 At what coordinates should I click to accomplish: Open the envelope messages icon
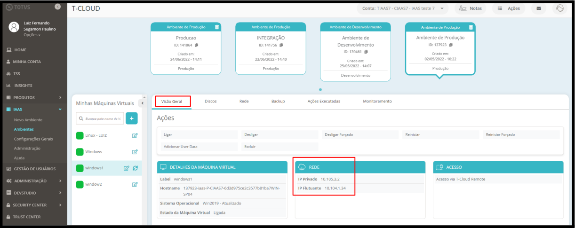click(x=538, y=8)
